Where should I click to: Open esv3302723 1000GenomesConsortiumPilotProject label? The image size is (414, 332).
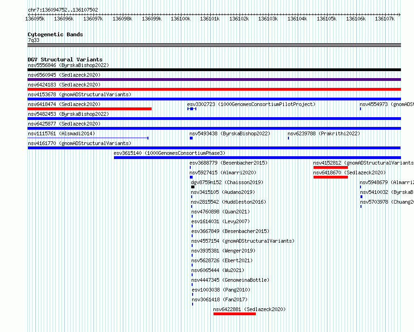(x=251, y=104)
